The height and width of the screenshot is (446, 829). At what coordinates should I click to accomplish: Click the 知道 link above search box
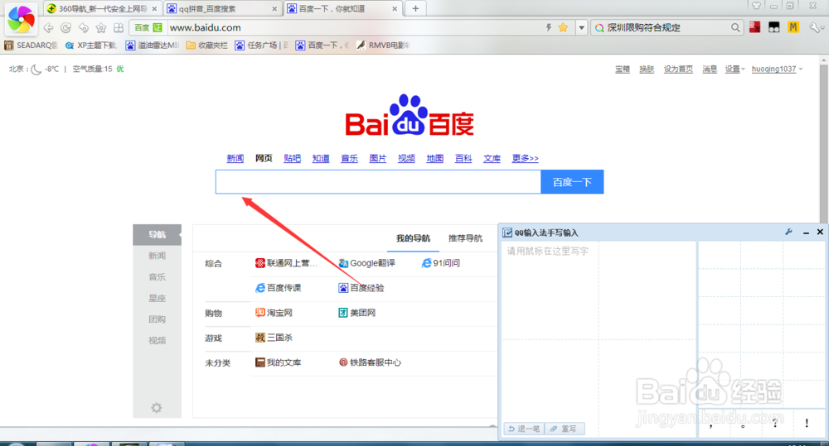click(x=320, y=158)
